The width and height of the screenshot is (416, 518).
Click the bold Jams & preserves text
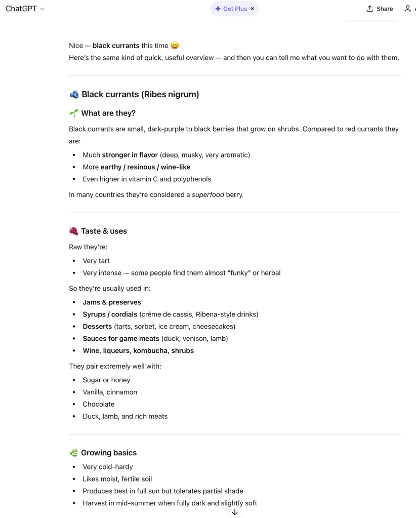point(112,302)
